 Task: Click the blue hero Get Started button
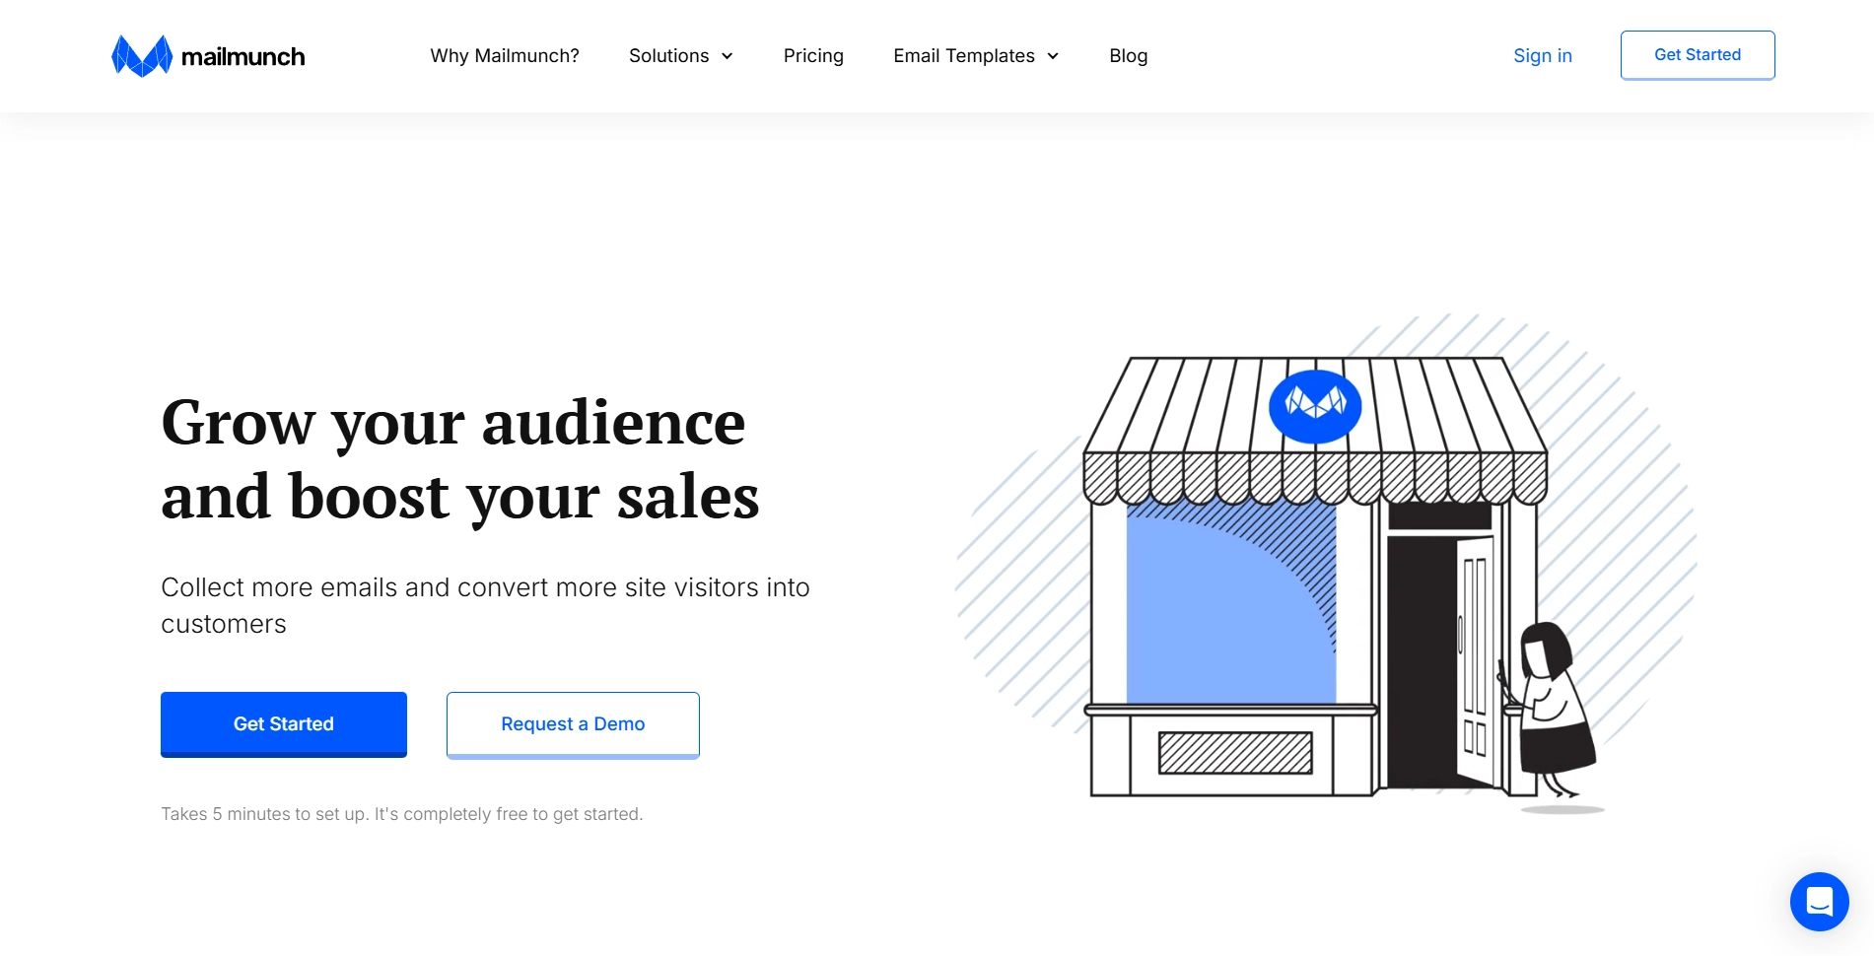point(284,724)
